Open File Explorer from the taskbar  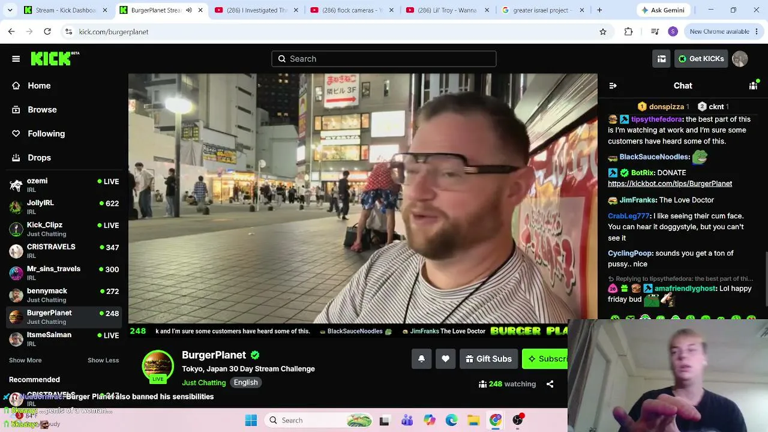(473, 421)
